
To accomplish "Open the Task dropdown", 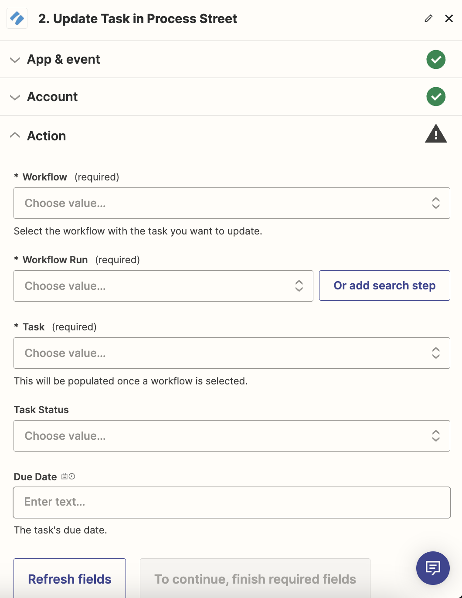I will coord(231,353).
